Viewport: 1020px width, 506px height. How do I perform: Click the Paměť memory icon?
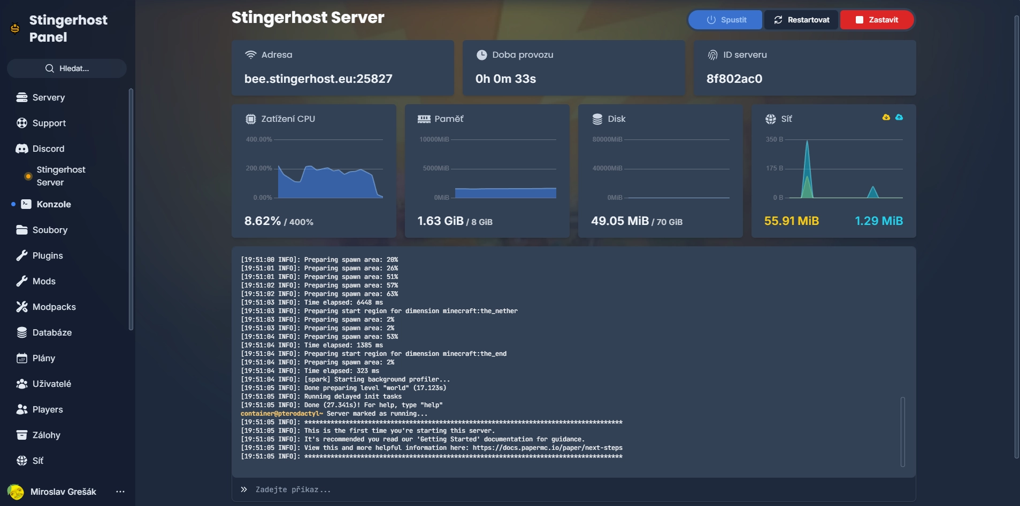[424, 119]
